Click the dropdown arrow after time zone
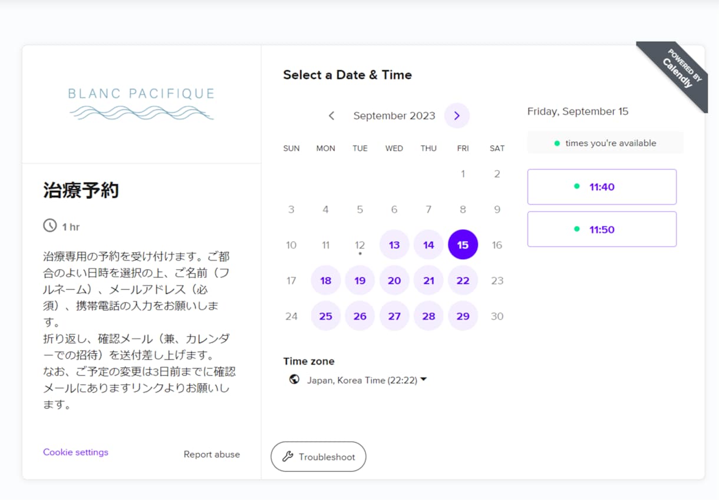The height and width of the screenshot is (500, 719). [424, 380]
